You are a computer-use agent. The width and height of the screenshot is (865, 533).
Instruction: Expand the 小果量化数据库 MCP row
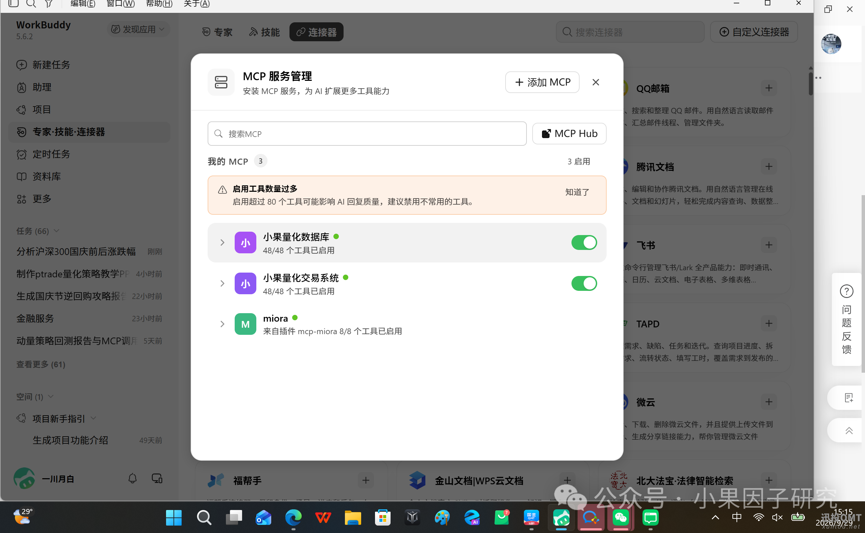tap(222, 242)
